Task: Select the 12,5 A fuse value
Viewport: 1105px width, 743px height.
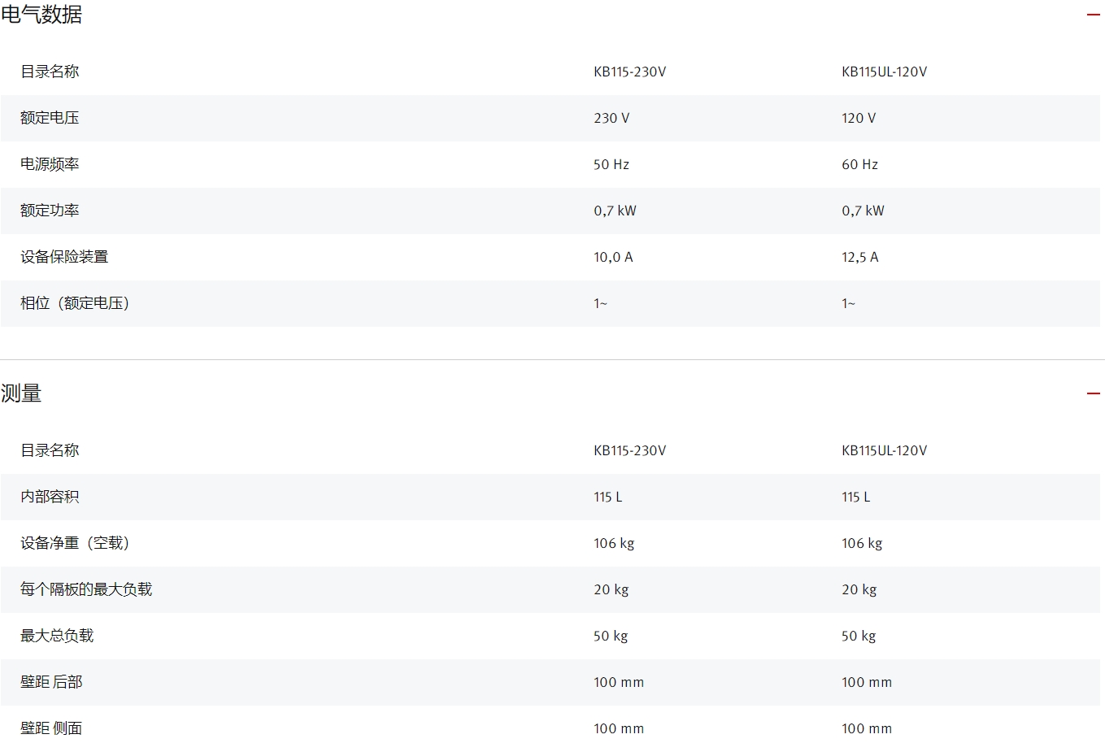Action: (x=860, y=257)
